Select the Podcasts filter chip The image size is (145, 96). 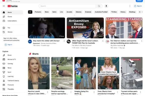pos(38,12)
